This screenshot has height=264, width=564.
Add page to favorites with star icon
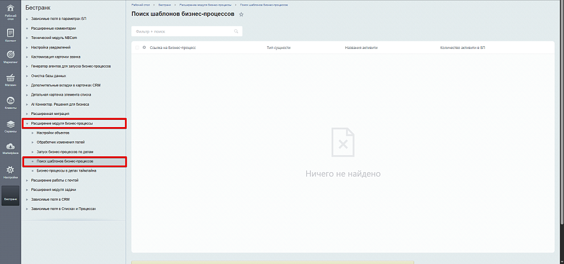[241, 14]
